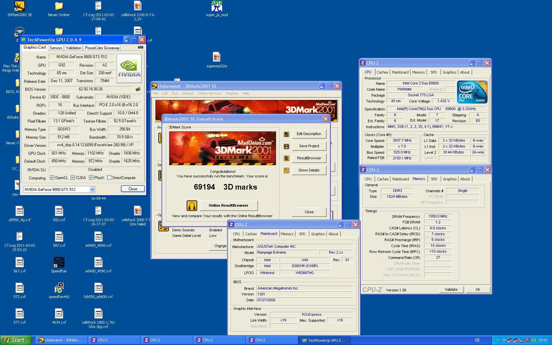The width and height of the screenshot is (552, 345).
Task: Open the SpeedFan desktop icon
Action: 59,262
